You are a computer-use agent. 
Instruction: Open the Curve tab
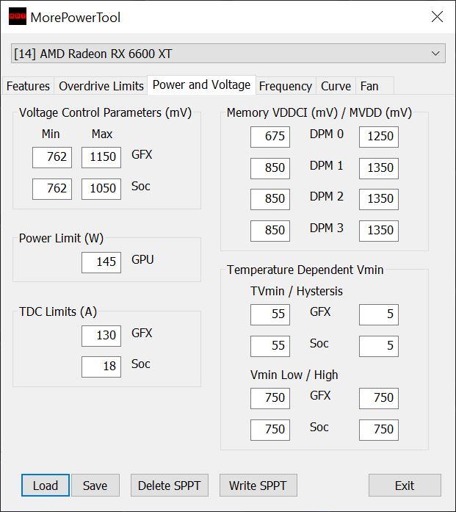tap(336, 86)
